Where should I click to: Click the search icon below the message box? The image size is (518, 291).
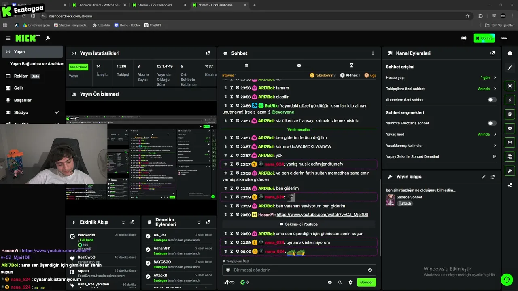340,283
